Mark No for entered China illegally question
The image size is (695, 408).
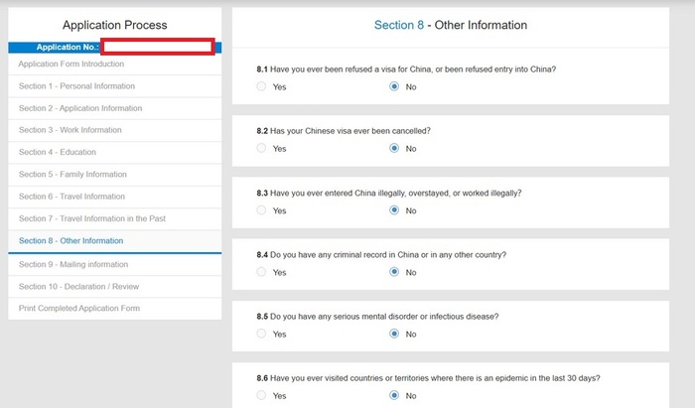click(x=394, y=210)
